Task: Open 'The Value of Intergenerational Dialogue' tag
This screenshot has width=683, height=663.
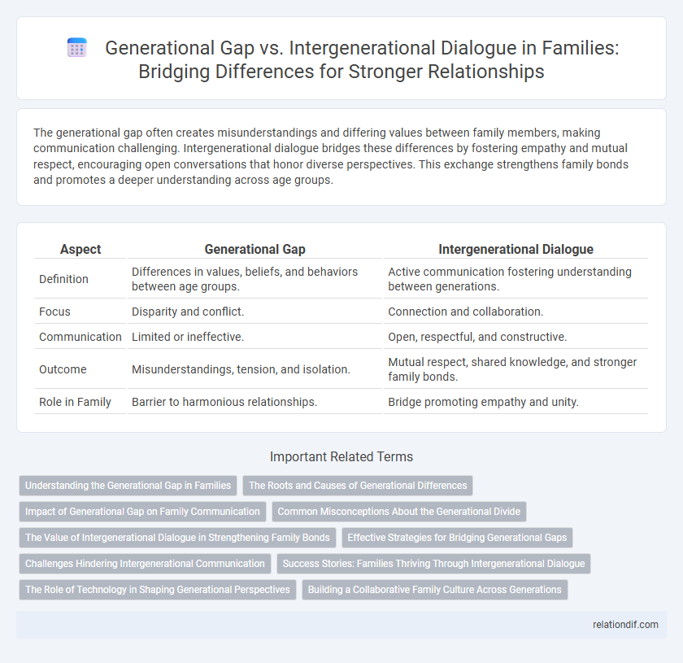Action: point(177,537)
